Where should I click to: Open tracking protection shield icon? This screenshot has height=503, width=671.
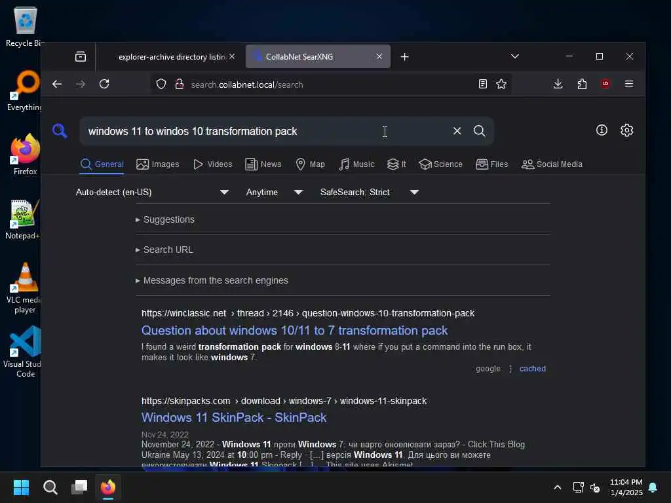click(x=161, y=84)
